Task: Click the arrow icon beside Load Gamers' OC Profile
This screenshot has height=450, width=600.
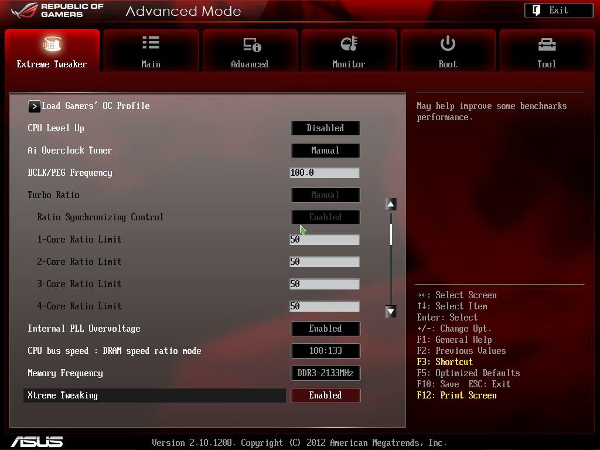Action: pos(34,107)
